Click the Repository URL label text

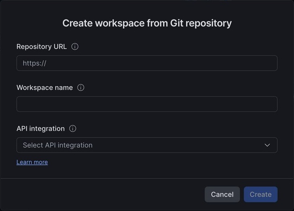(42, 46)
